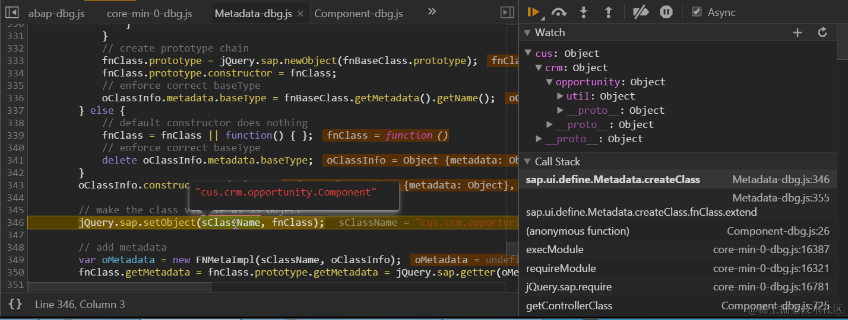Screen dimensions: 848x320
Task: Refresh watch expressions
Action: coord(822,33)
